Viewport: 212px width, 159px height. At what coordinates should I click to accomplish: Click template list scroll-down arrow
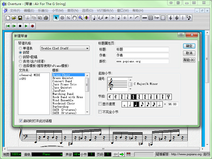click(87, 112)
